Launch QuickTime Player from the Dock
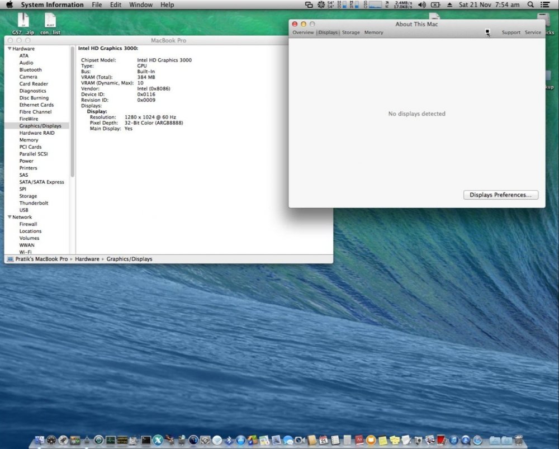Viewport: 559px width, 449px height. click(466, 440)
